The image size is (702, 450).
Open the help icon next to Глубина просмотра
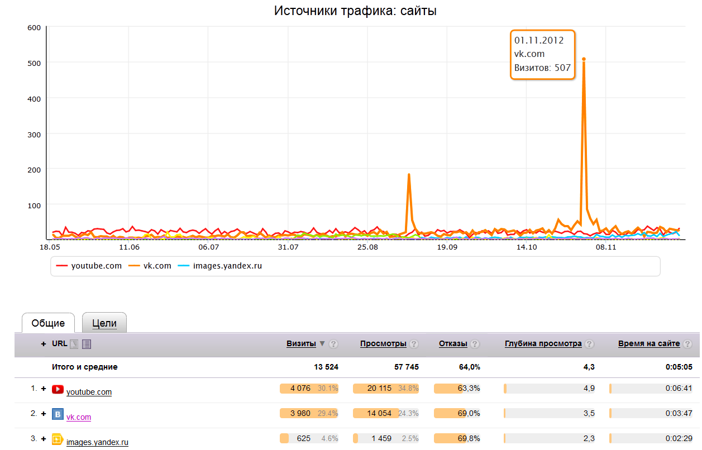589,344
